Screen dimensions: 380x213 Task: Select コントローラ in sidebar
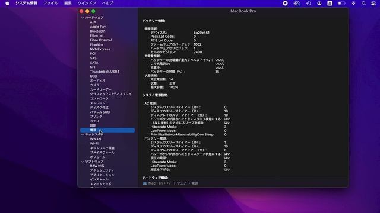[99, 99]
